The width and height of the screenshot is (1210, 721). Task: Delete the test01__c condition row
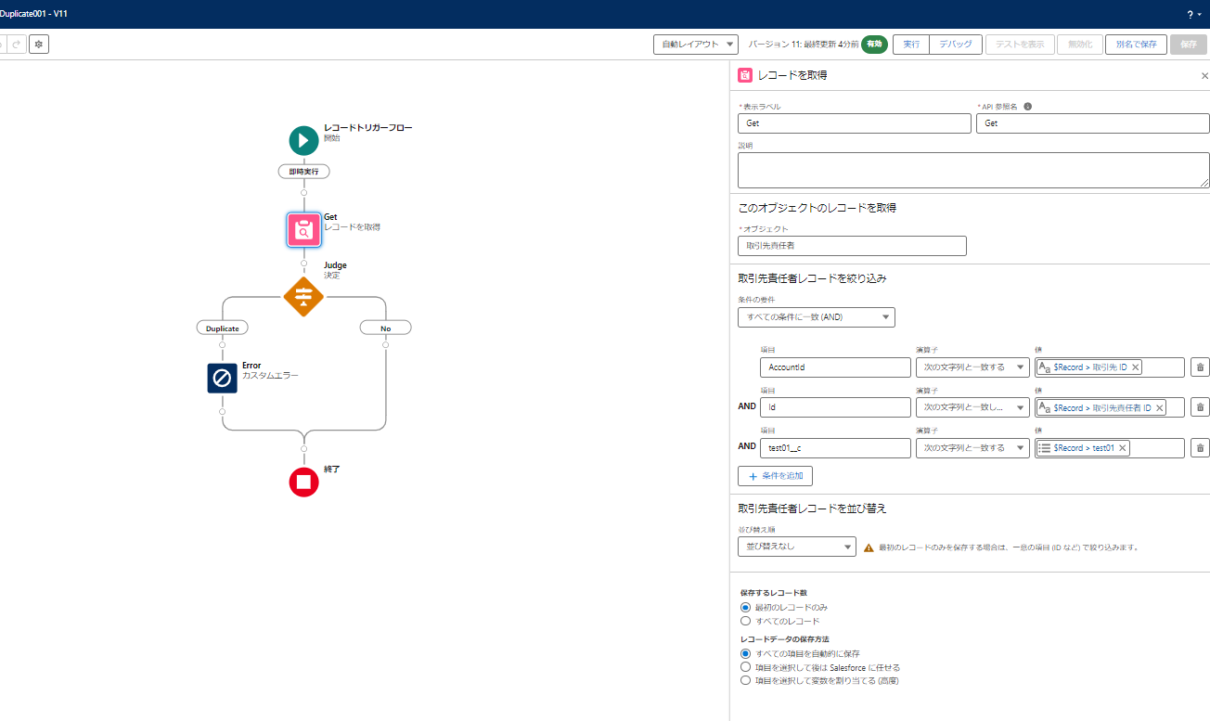tap(1200, 448)
